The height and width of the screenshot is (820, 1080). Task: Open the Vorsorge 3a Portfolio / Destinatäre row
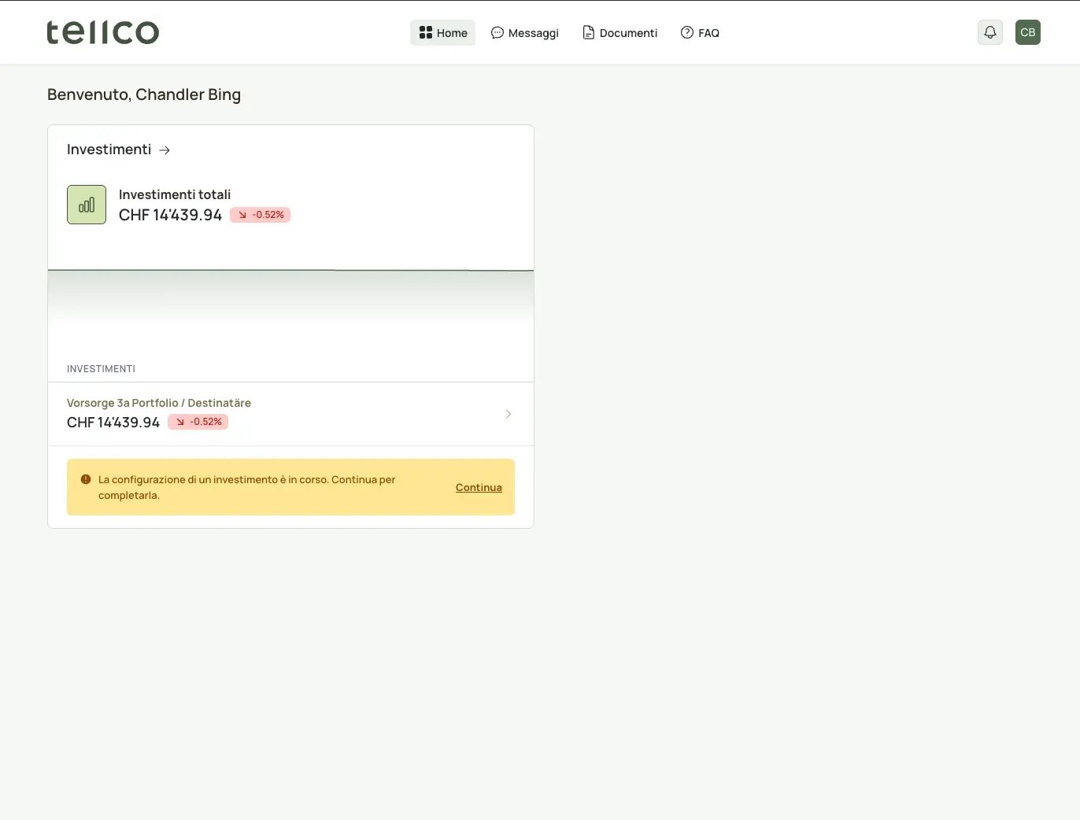coord(290,414)
